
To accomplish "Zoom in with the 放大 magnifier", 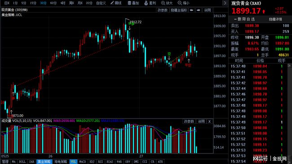I will 167,3.
